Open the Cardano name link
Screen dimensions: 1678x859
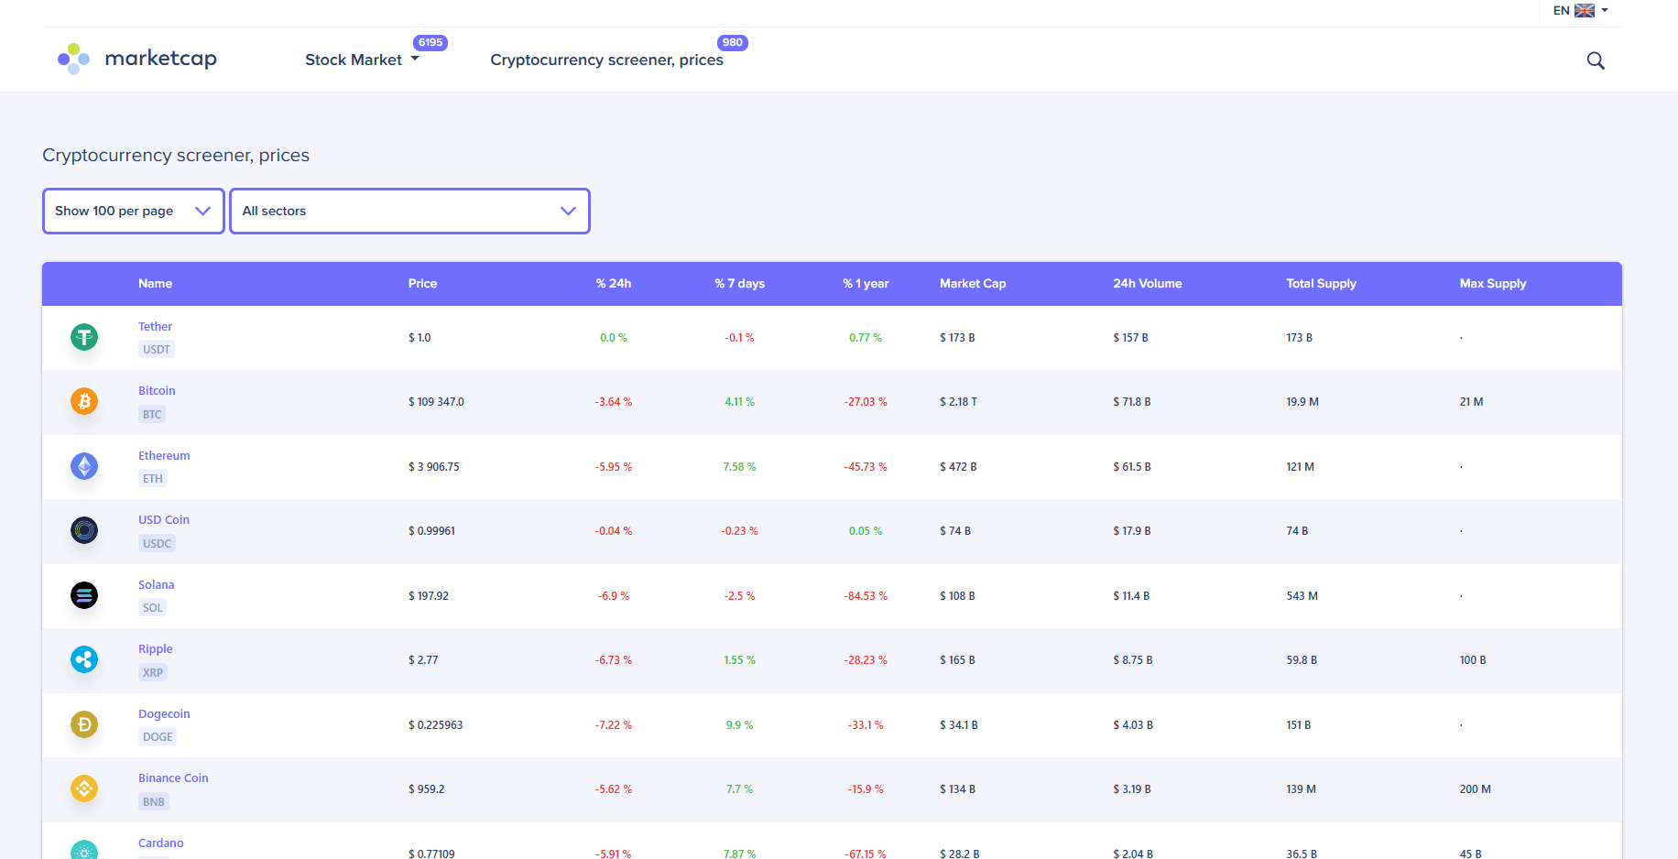161,843
